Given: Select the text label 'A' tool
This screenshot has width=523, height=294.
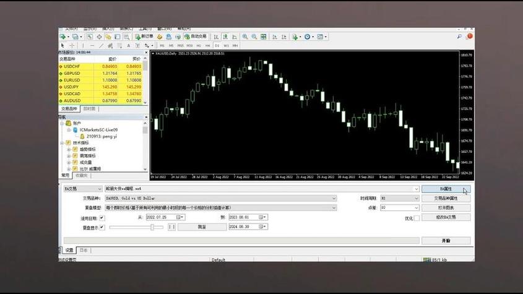Looking at the screenshot, I should click(x=129, y=46).
